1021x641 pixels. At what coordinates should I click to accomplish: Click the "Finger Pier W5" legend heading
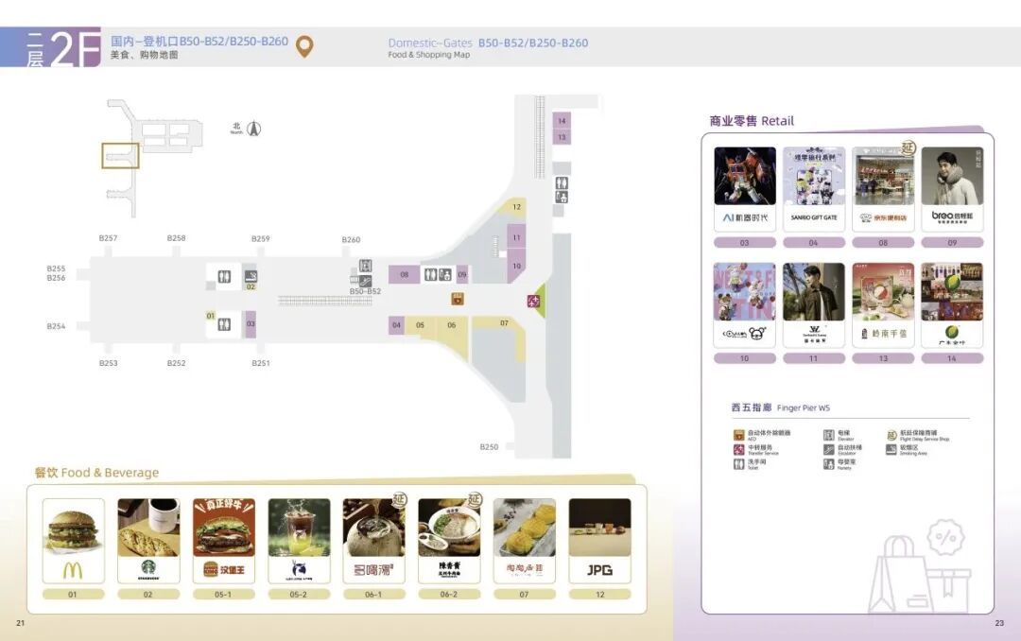pyautogui.click(x=804, y=407)
